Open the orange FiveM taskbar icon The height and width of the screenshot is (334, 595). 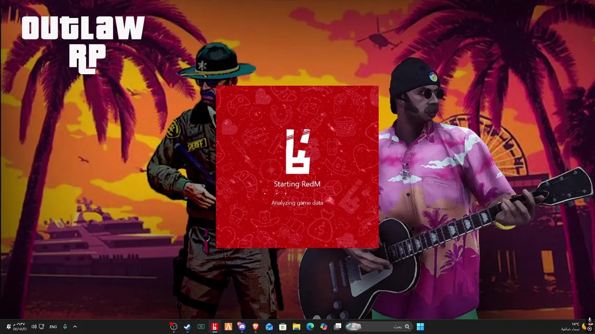[228, 327]
